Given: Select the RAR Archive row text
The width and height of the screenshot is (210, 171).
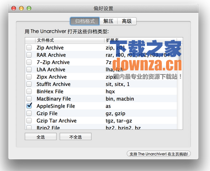Looking at the screenshot, I should point(51,55).
